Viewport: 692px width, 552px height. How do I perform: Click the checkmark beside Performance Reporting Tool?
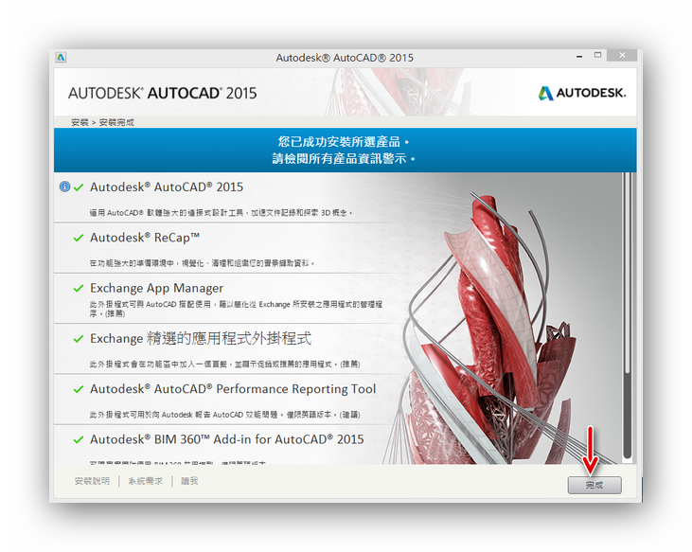79,389
